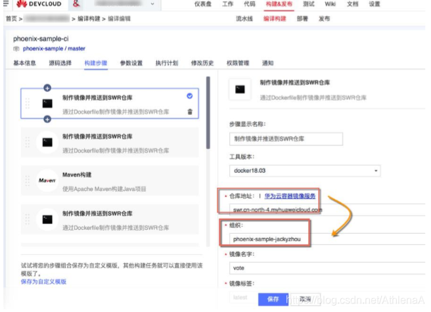The width and height of the screenshot is (431, 312).
Task: Delete selected step with trash icon
Action: point(190,112)
